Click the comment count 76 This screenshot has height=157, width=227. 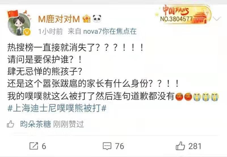tap(119, 146)
